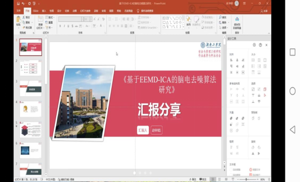Image resolution: width=300 pixels, height=182 pixels.
Task: Expand the shapes gallery more arrow
Action: [x=183, y=27]
